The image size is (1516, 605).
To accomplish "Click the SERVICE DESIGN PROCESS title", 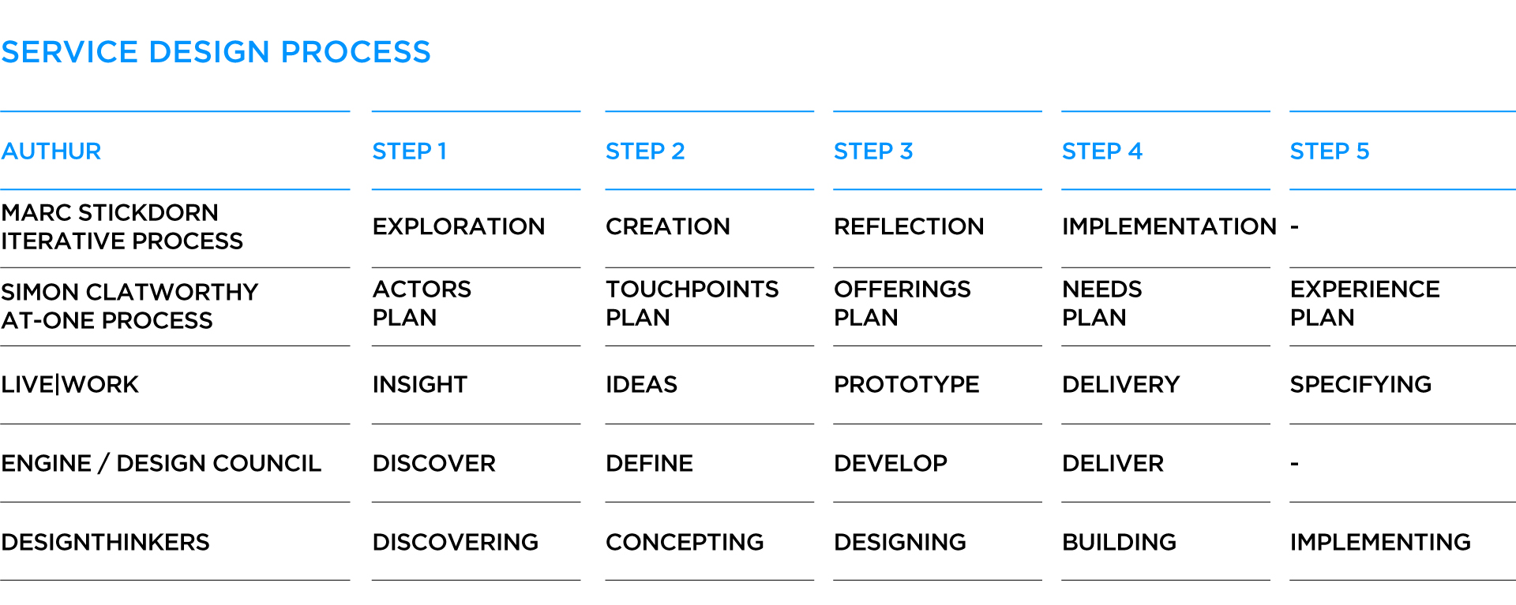I will click(216, 52).
